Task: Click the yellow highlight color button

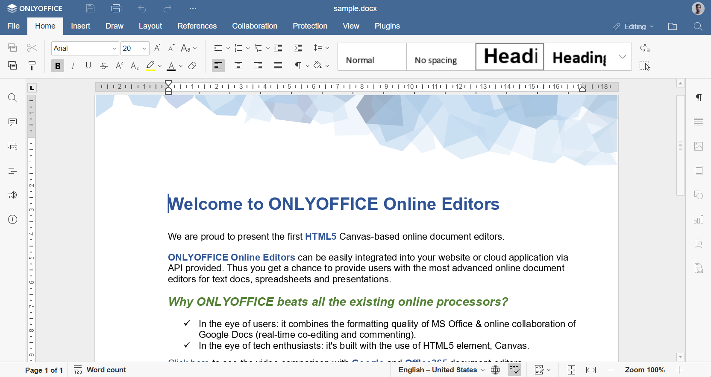Action: 150,66
